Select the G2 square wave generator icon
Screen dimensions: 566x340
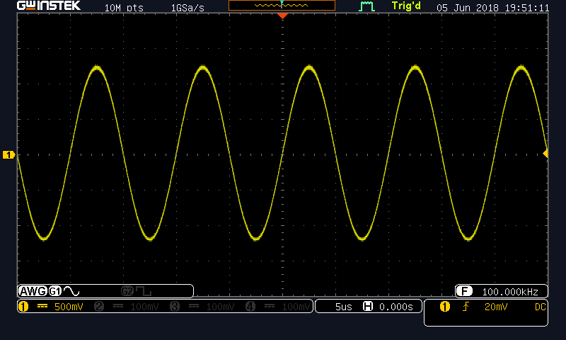(x=144, y=291)
